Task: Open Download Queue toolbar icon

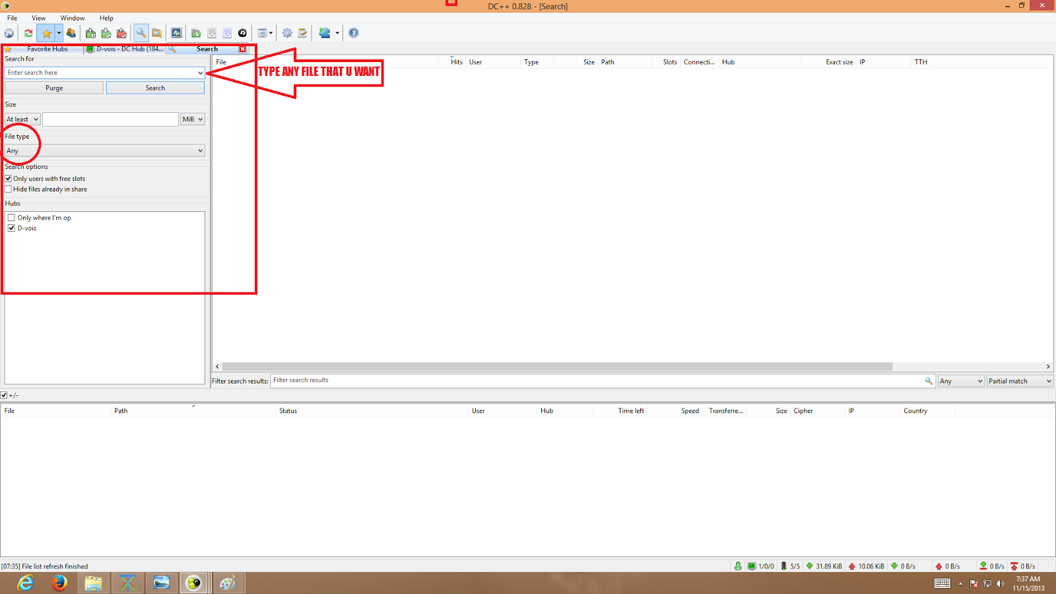Action: click(x=91, y=33)
